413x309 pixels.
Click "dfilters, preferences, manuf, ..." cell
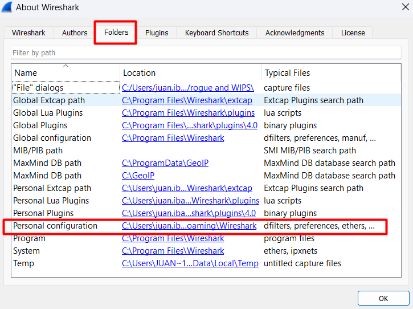320,138
